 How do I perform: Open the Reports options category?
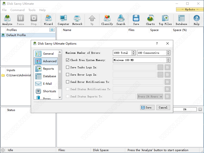tap(46, 69)
